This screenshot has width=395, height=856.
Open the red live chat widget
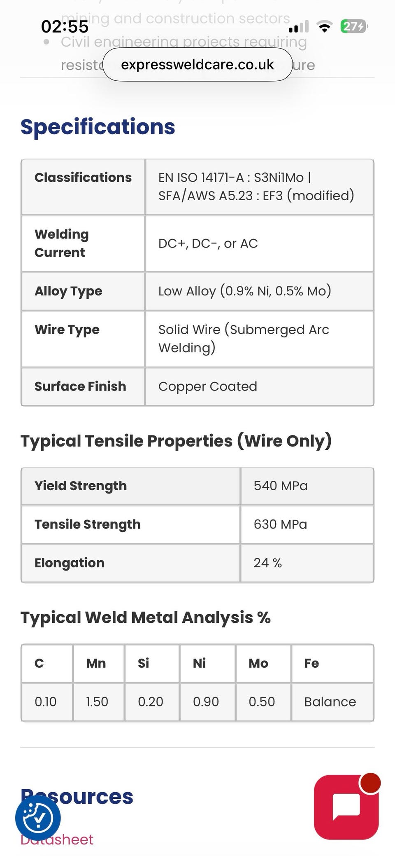[x=346, y=807]
